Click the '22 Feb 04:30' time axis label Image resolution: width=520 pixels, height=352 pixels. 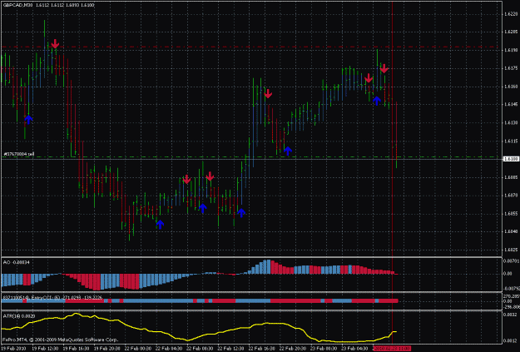click(169, 349)
